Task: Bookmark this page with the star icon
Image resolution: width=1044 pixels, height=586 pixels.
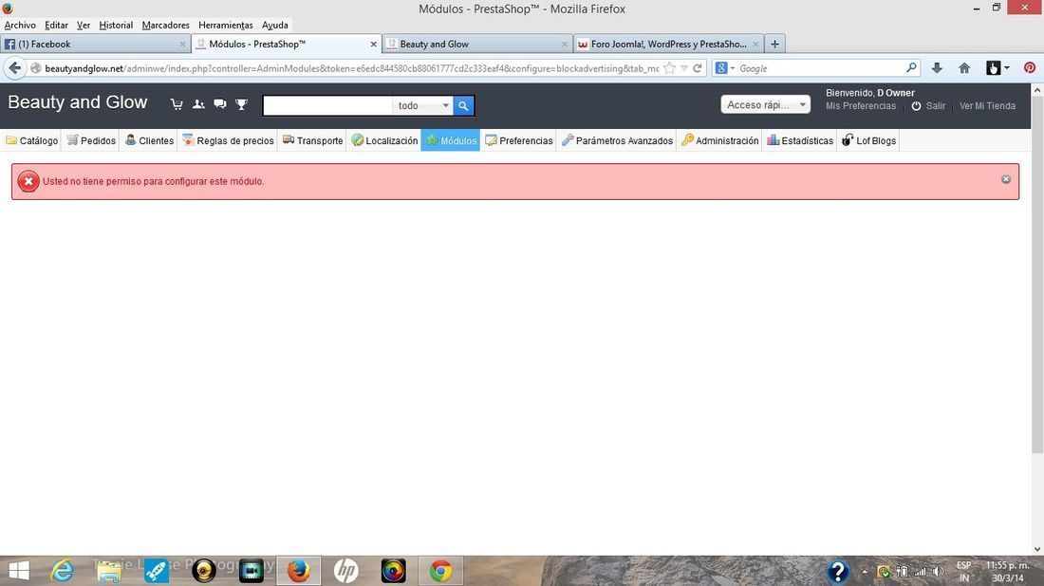Action: coord(670,68)
